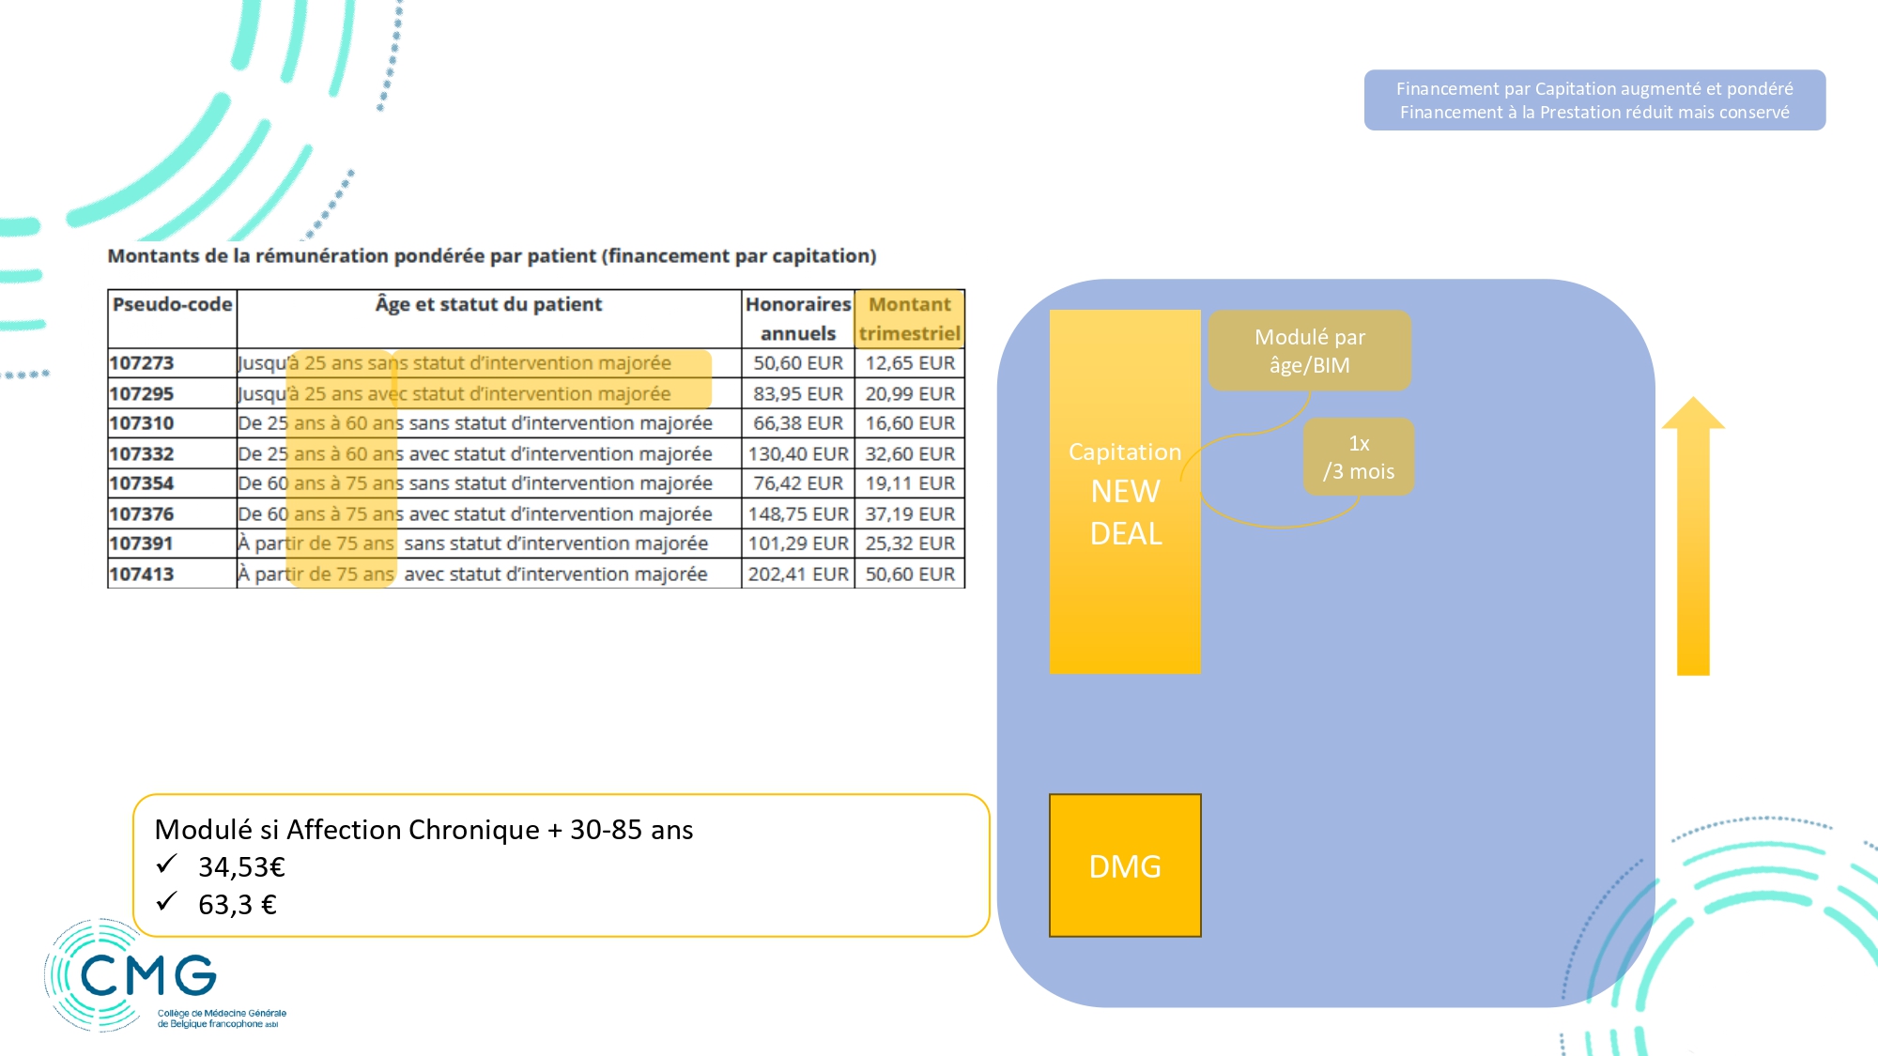Click the Pseudo-code column header
The height and width of the screenshot is (1056, 1878).
tap(172, 305)
